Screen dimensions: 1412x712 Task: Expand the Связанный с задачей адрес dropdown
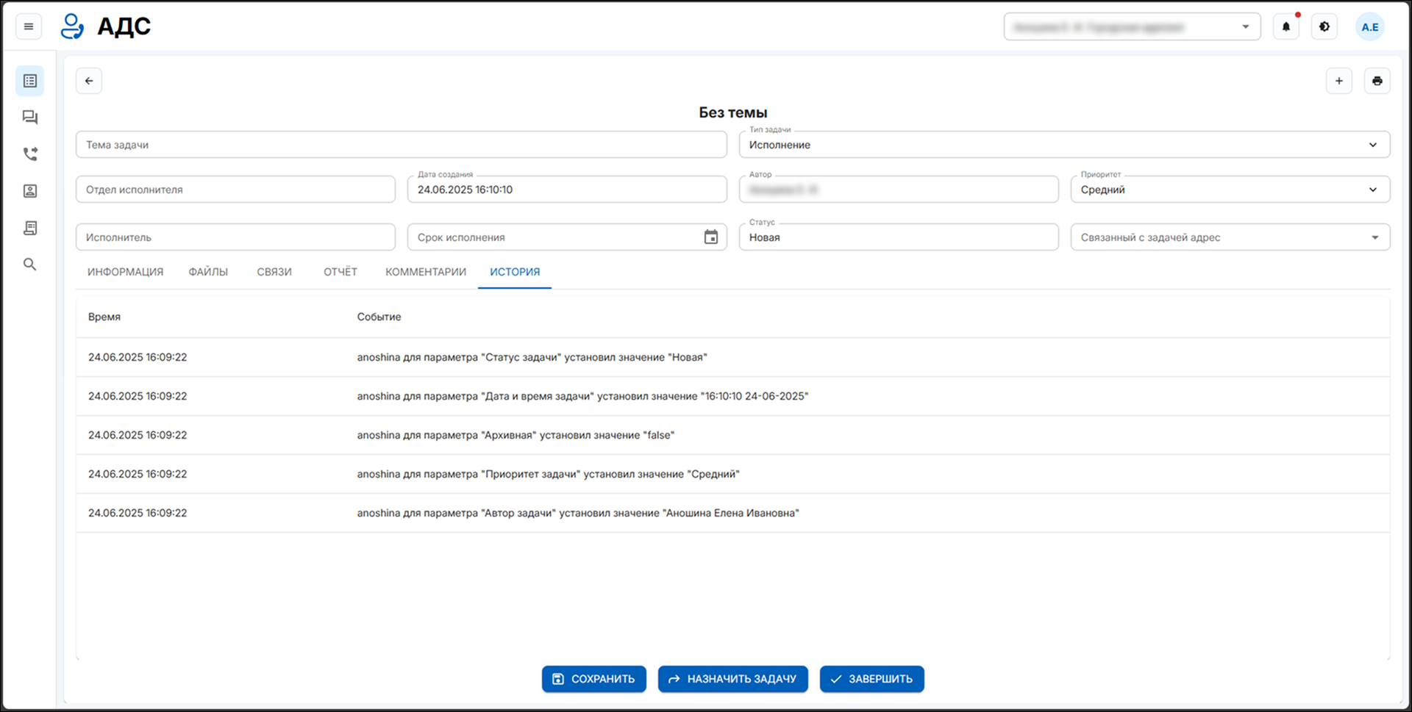click(1374, 237)
